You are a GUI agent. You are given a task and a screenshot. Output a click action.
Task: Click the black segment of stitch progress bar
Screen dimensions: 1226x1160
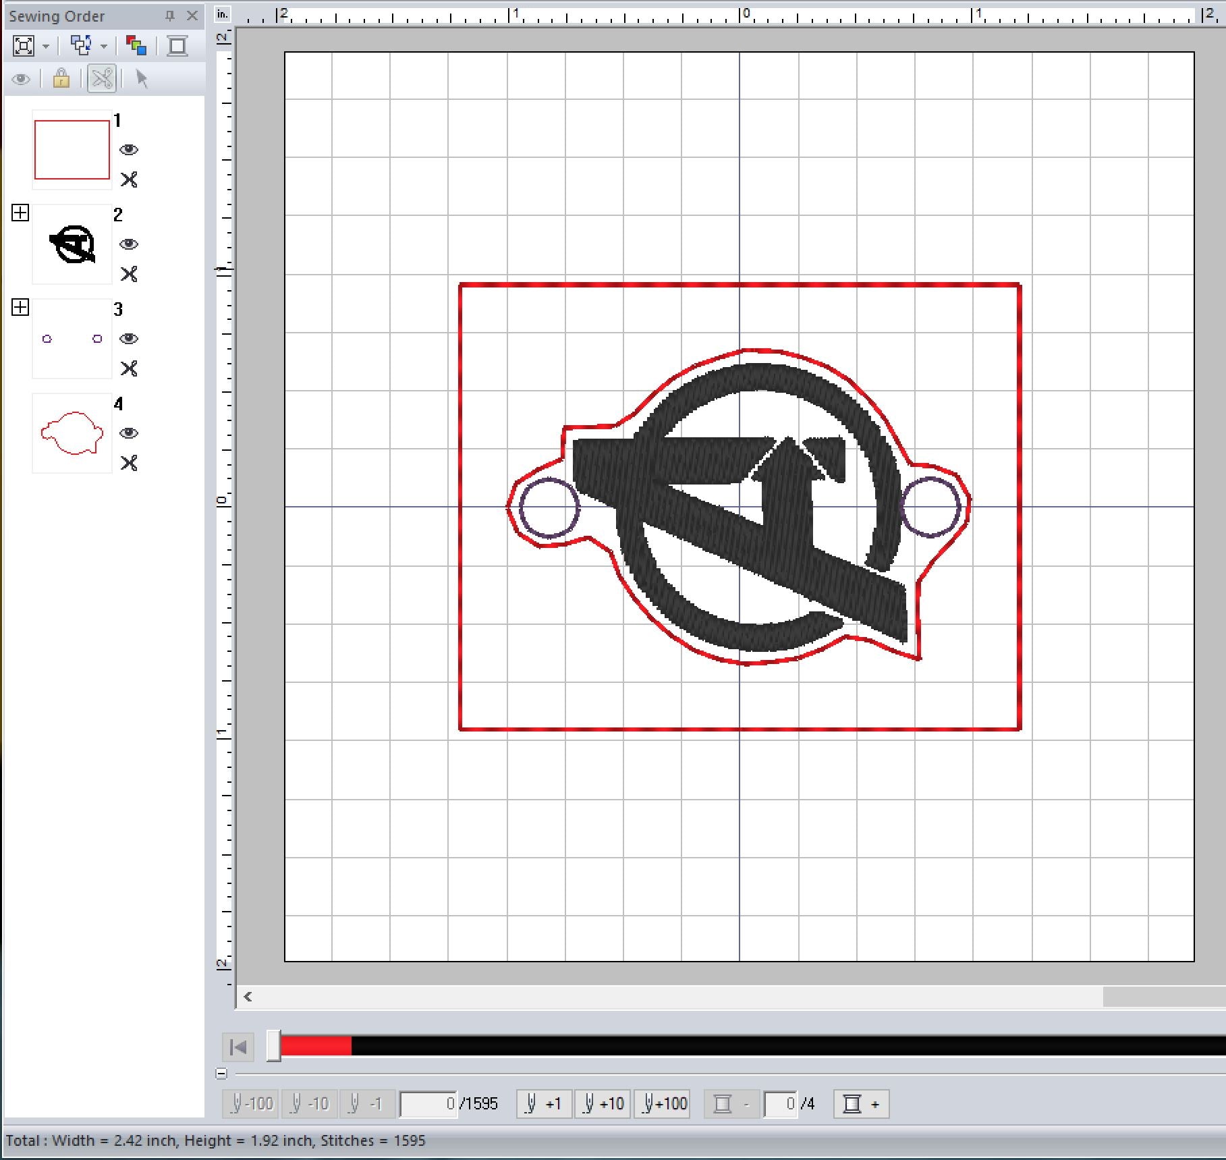point(788,1047)
